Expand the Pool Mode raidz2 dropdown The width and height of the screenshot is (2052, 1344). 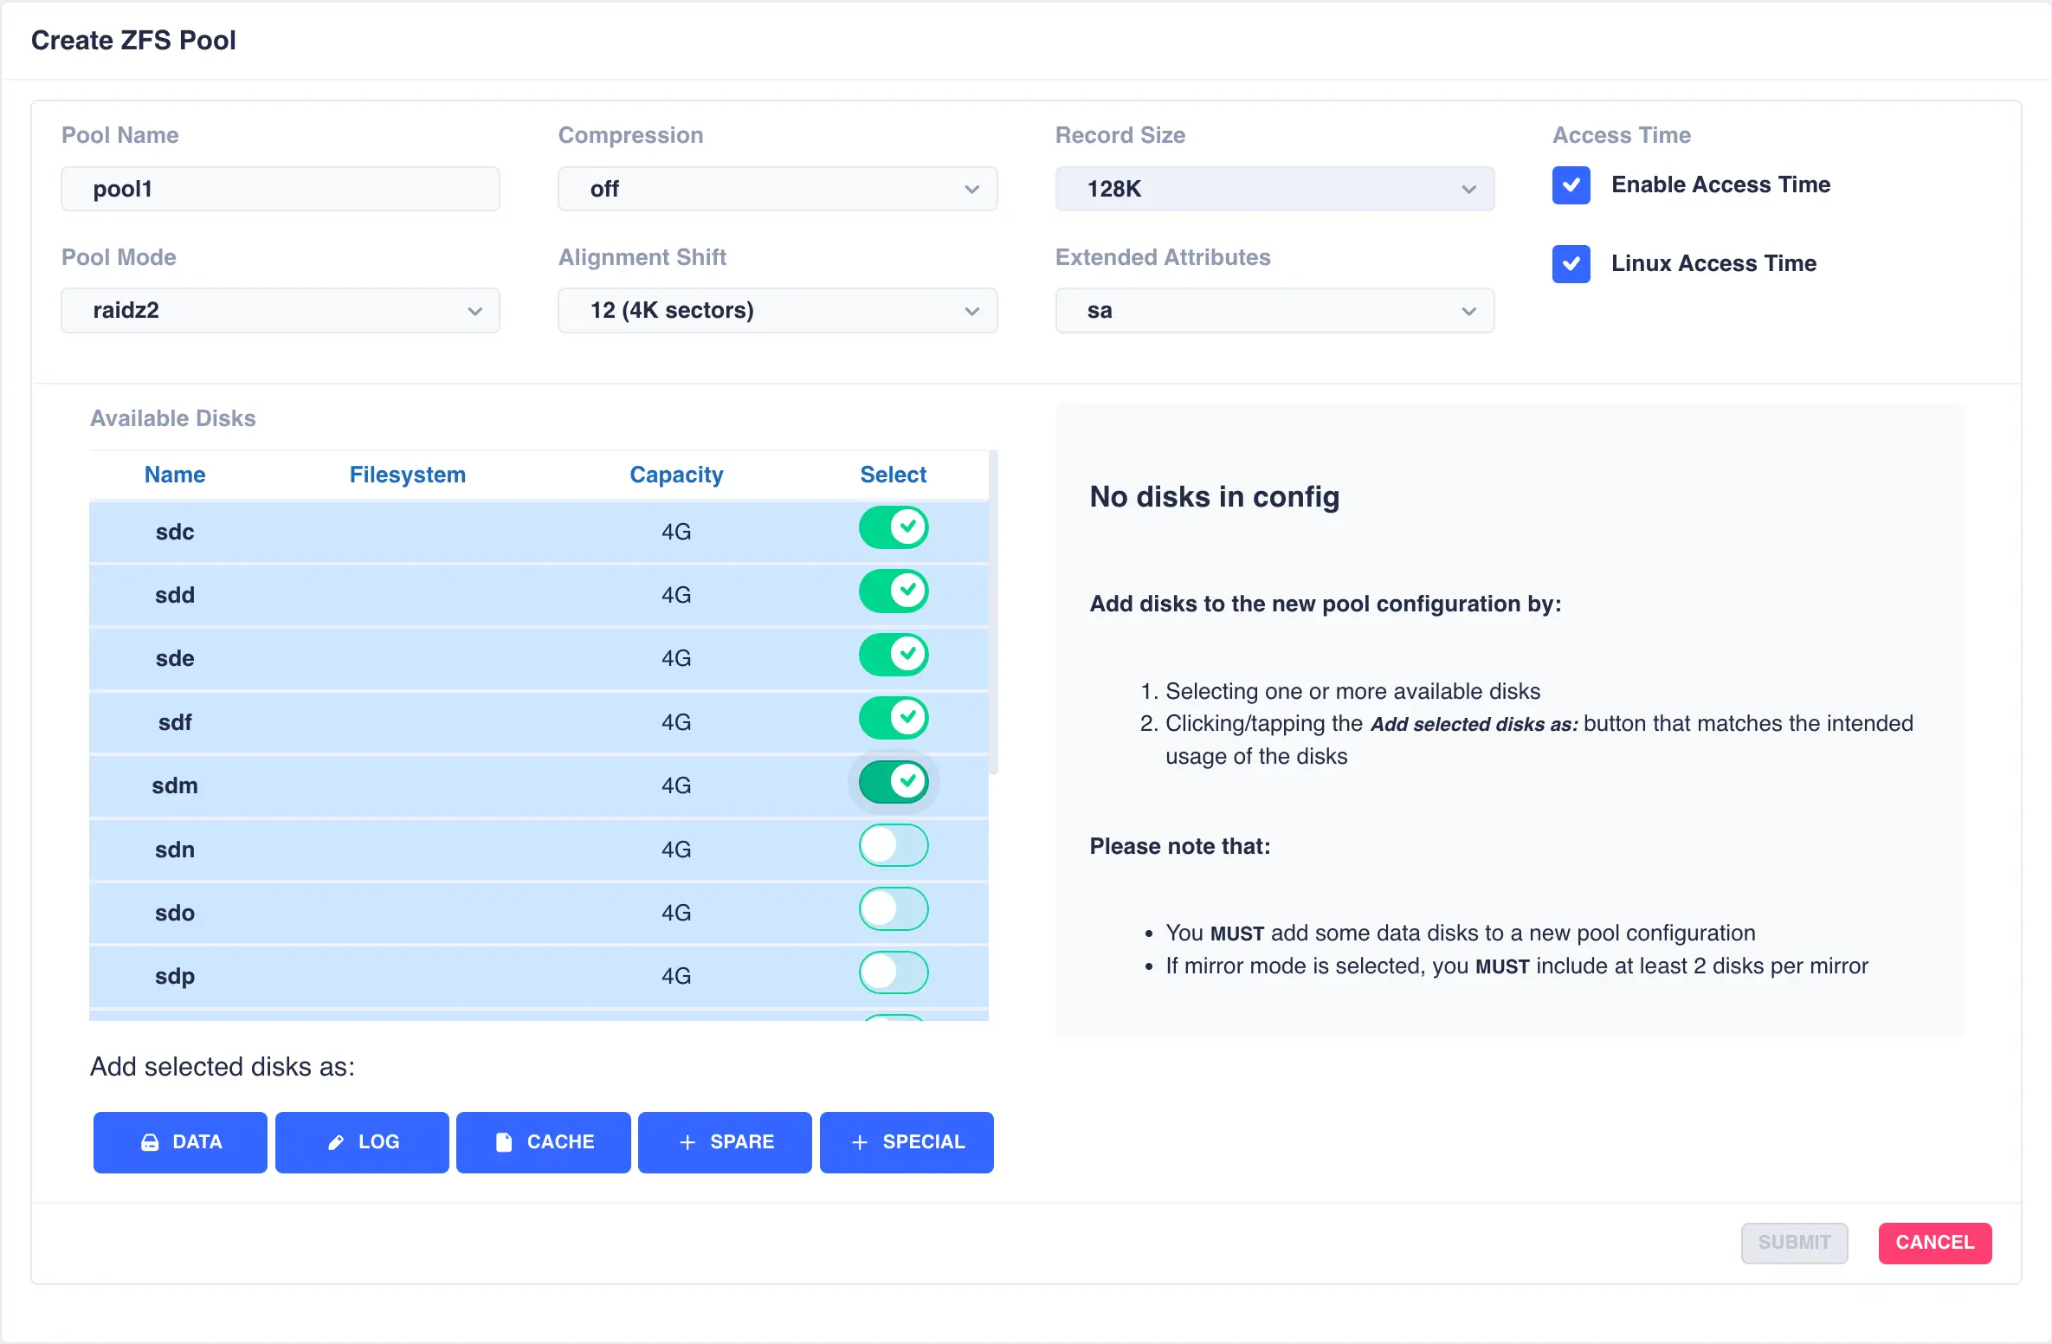click(280, 311)
